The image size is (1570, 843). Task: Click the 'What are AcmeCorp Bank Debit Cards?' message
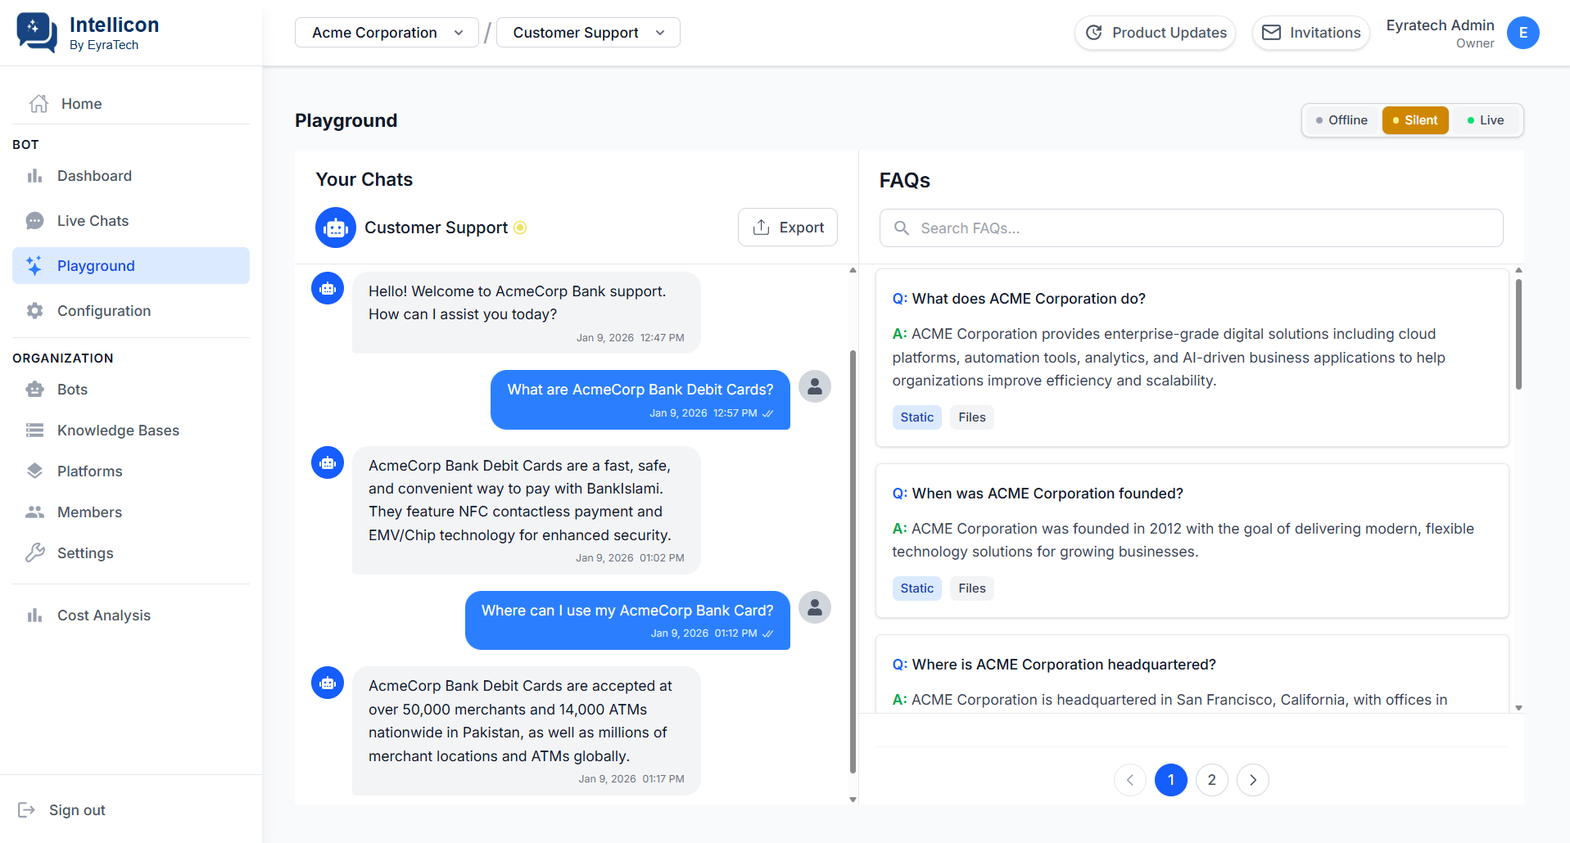click(x=640, y=399)
